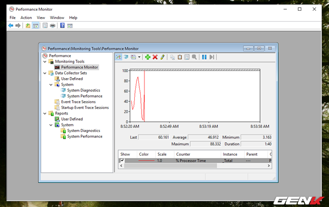
Task: Click Change graph type icon
Action: [x=133, y=57]
